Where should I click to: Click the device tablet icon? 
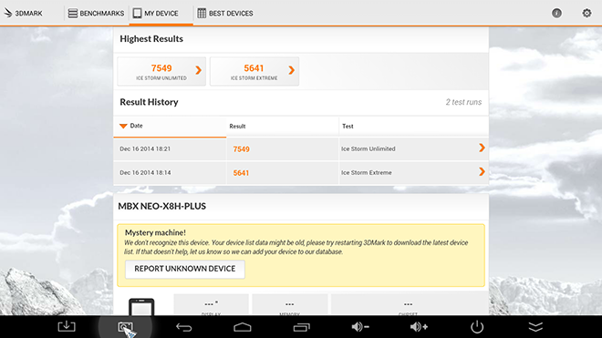(x=141, y=307)
